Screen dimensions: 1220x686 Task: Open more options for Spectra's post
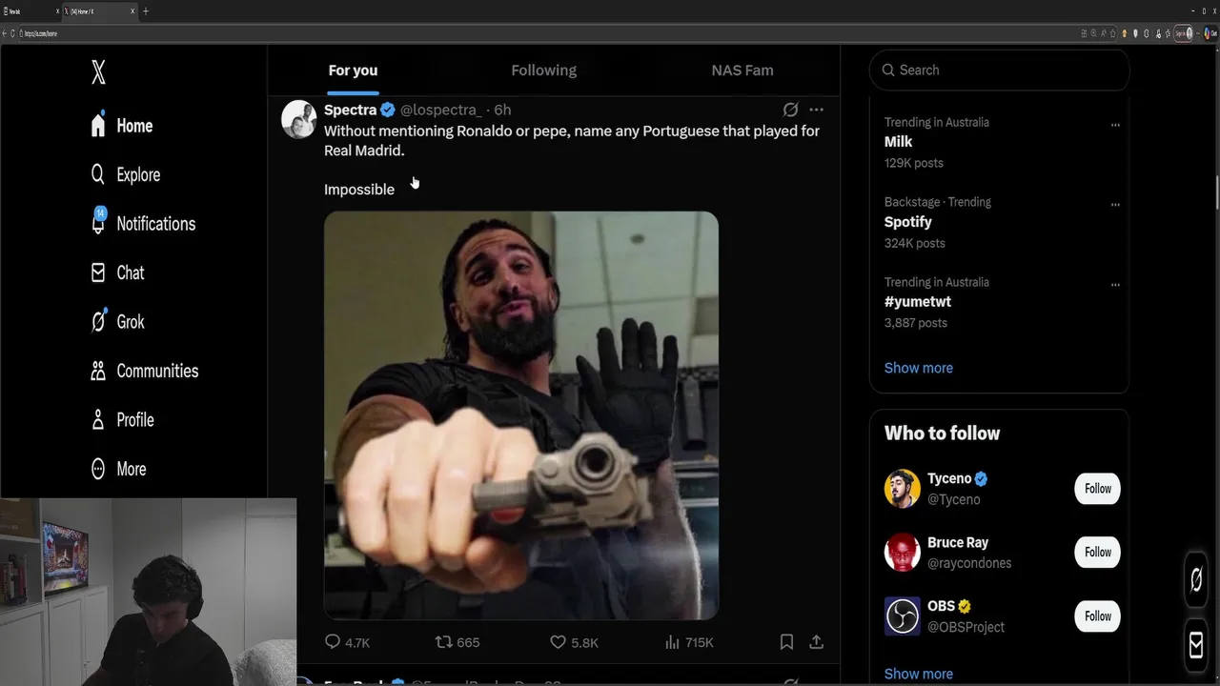816,110
